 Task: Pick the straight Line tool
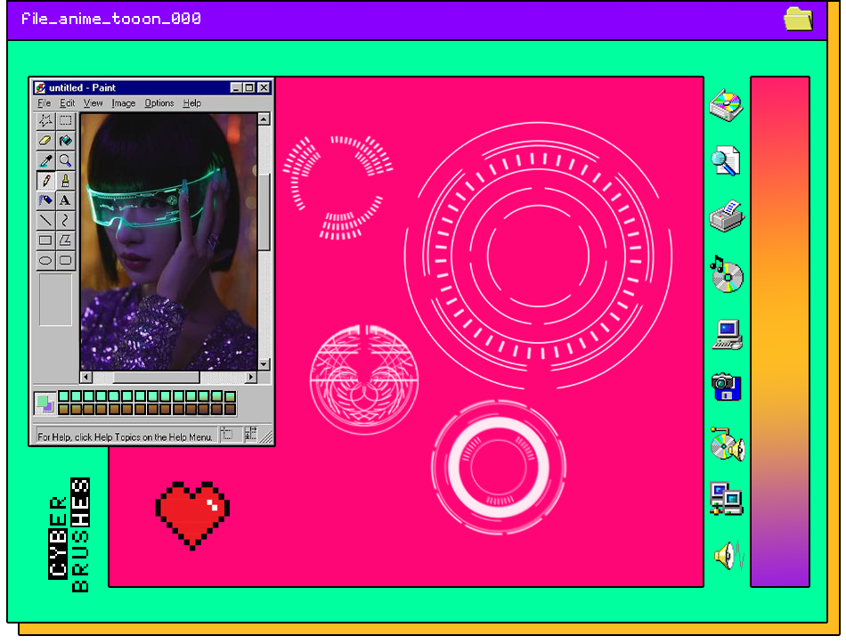point(45,220)
